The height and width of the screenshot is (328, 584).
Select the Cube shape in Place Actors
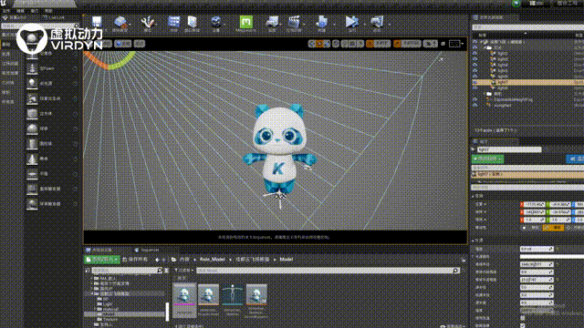point(32,114)
